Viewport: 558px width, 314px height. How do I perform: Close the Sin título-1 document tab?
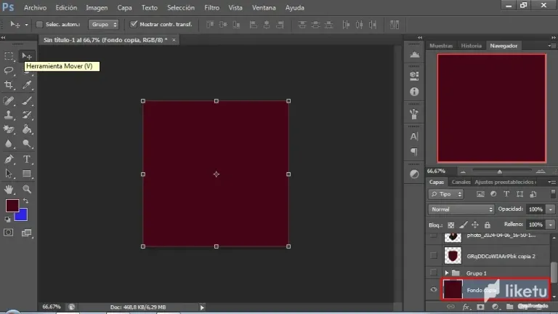[174, 40]
